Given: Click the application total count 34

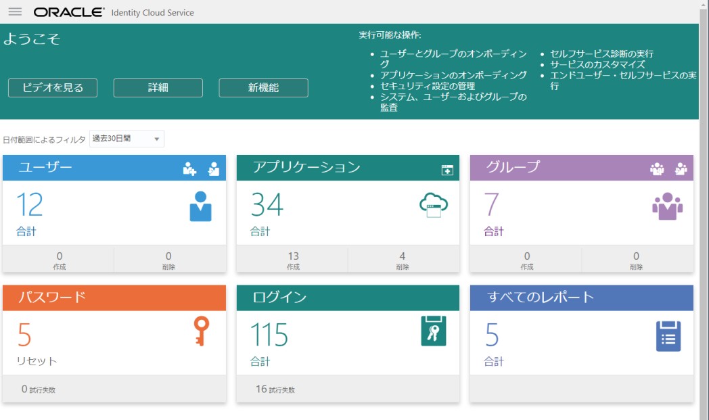Looking at the screenshot, I should coord(267,205).
